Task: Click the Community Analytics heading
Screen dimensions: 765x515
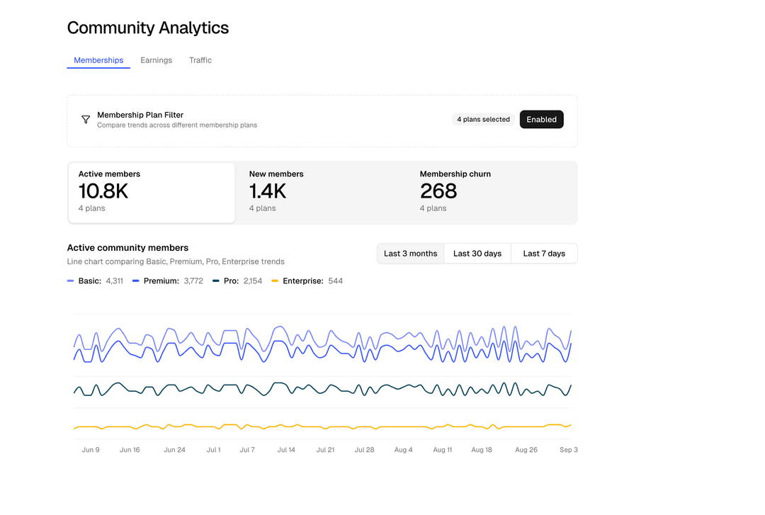Action: [x=147, y=28]
